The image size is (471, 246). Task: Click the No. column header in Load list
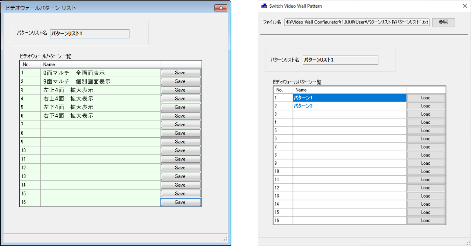coord(283,90)
